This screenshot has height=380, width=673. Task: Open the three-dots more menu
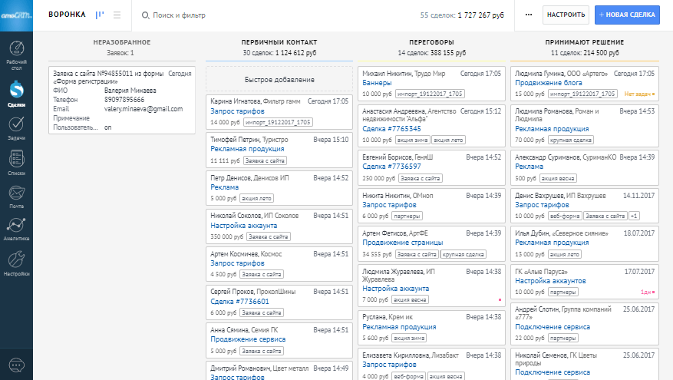click(x=528, y=15)
